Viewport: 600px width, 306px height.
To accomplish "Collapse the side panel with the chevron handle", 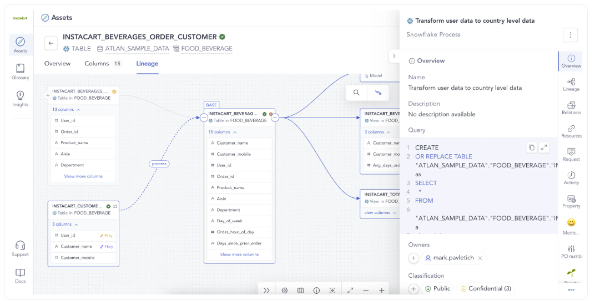I will 394,56.
